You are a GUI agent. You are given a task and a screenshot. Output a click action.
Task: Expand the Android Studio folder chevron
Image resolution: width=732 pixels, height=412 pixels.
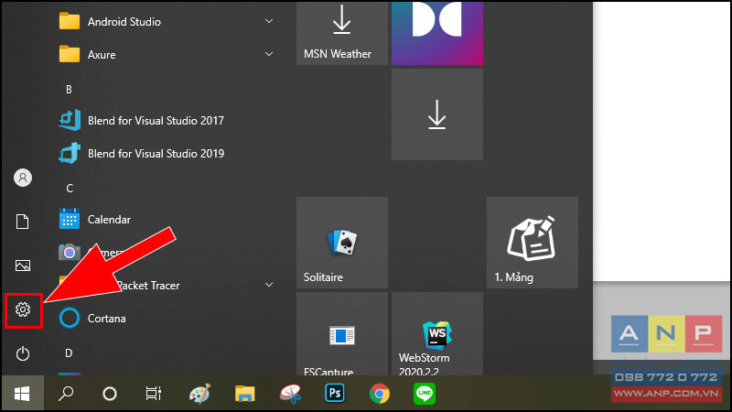point(269,21)
